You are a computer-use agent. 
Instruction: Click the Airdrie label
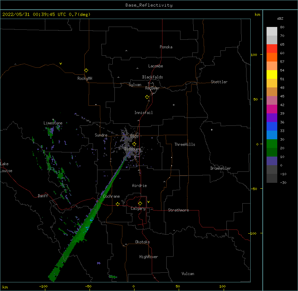[139, 186]
